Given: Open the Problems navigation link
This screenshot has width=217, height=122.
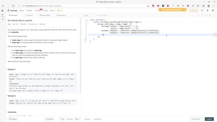Looking at the screenshot, I should click(29, 11).
